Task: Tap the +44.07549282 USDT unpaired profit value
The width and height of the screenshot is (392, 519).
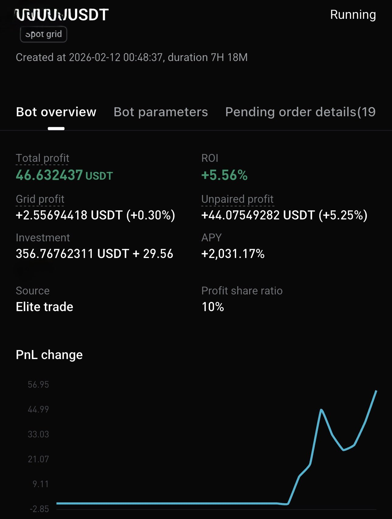Action: [x=284, y=215]
